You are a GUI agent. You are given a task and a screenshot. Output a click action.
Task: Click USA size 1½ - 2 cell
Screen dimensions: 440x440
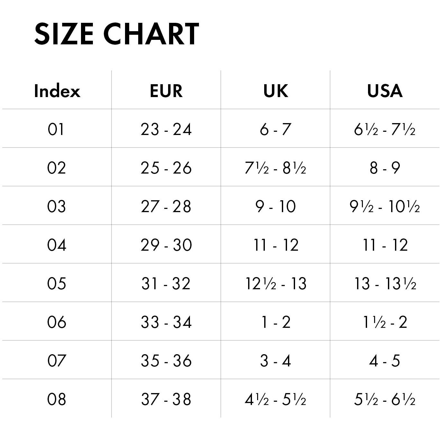point(385,322)
